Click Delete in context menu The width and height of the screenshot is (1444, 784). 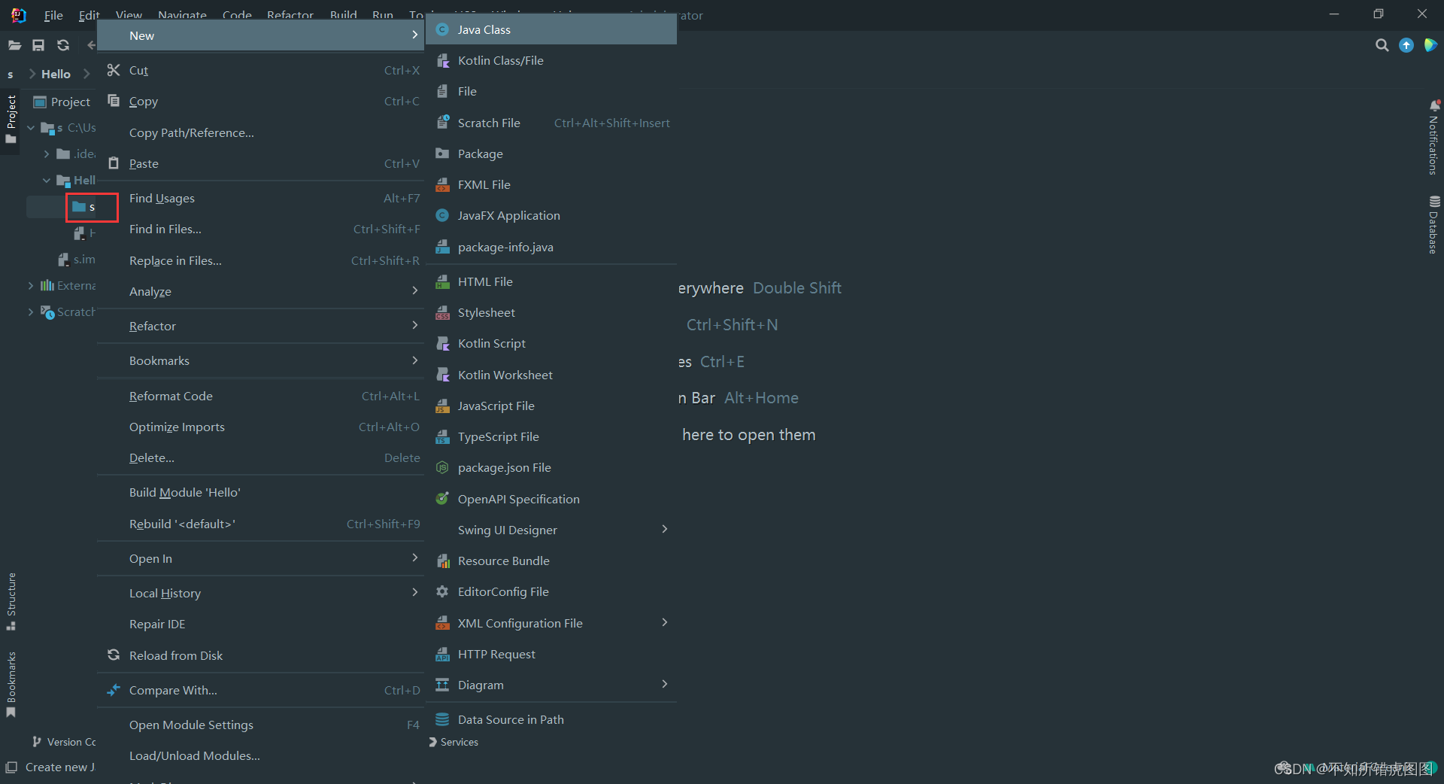tap(261, 457)
